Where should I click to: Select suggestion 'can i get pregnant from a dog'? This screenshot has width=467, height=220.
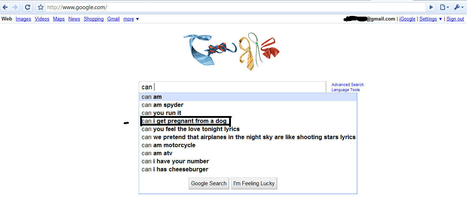click(x=248, y=121)
